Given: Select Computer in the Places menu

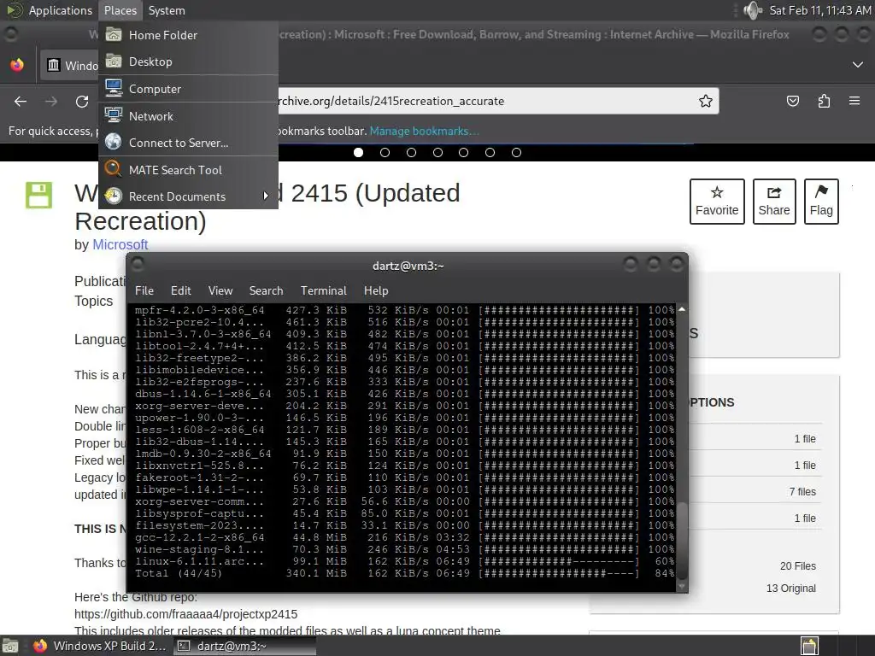Looking at the screenshot, I should click(x=188, y=89).
